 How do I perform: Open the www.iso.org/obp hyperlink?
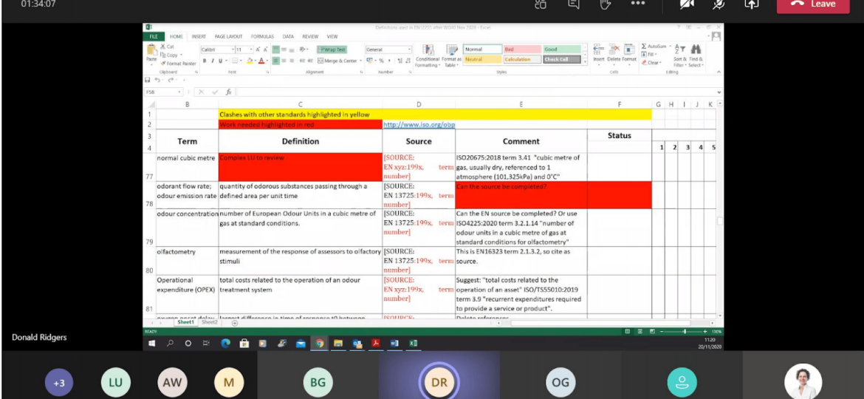point(419,125)
